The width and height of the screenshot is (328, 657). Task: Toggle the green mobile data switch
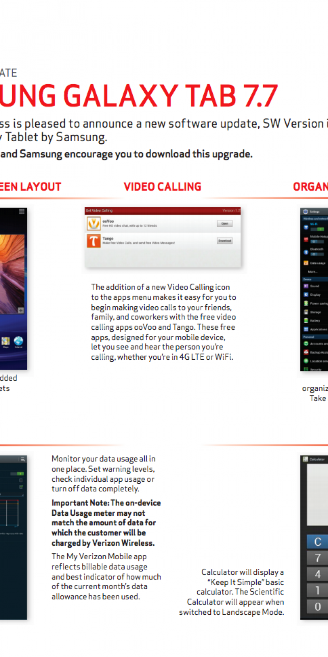(17, 473)
